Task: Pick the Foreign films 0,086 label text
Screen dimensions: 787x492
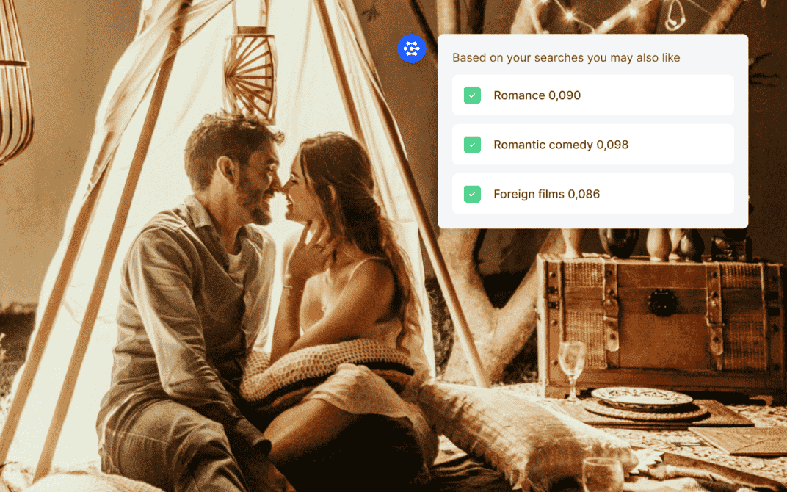Action: click(x=546, y=195)
